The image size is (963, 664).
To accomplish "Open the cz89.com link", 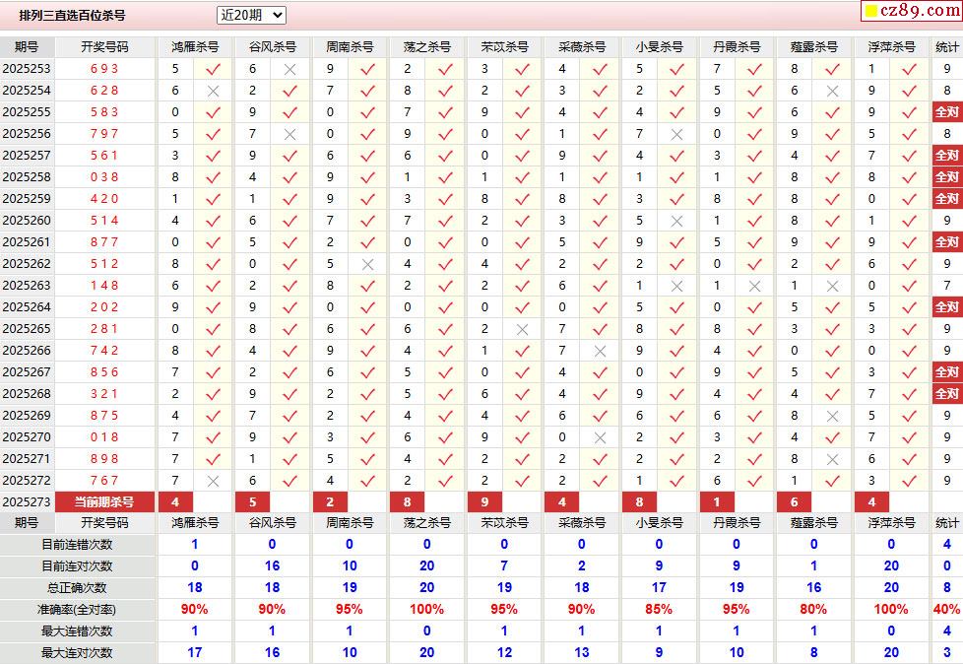I will (x=912, y=11).
